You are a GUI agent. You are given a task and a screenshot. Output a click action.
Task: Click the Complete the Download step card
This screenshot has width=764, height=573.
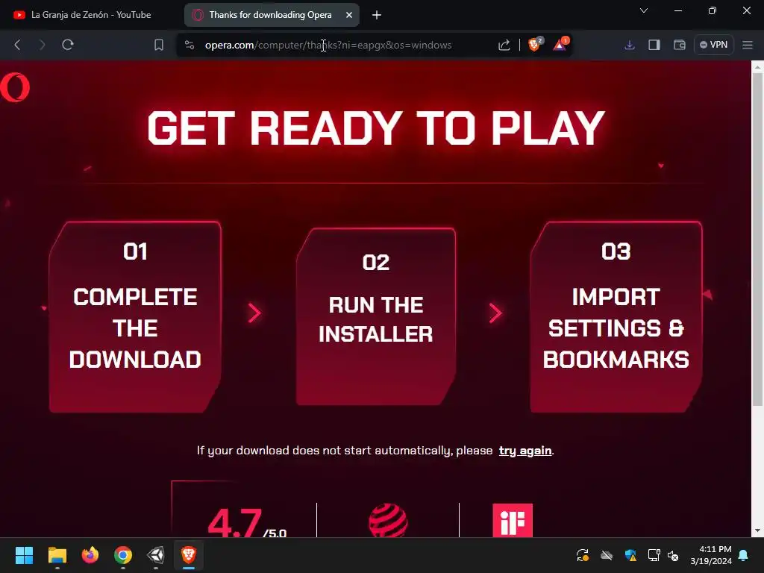click(x=135, y=316)
